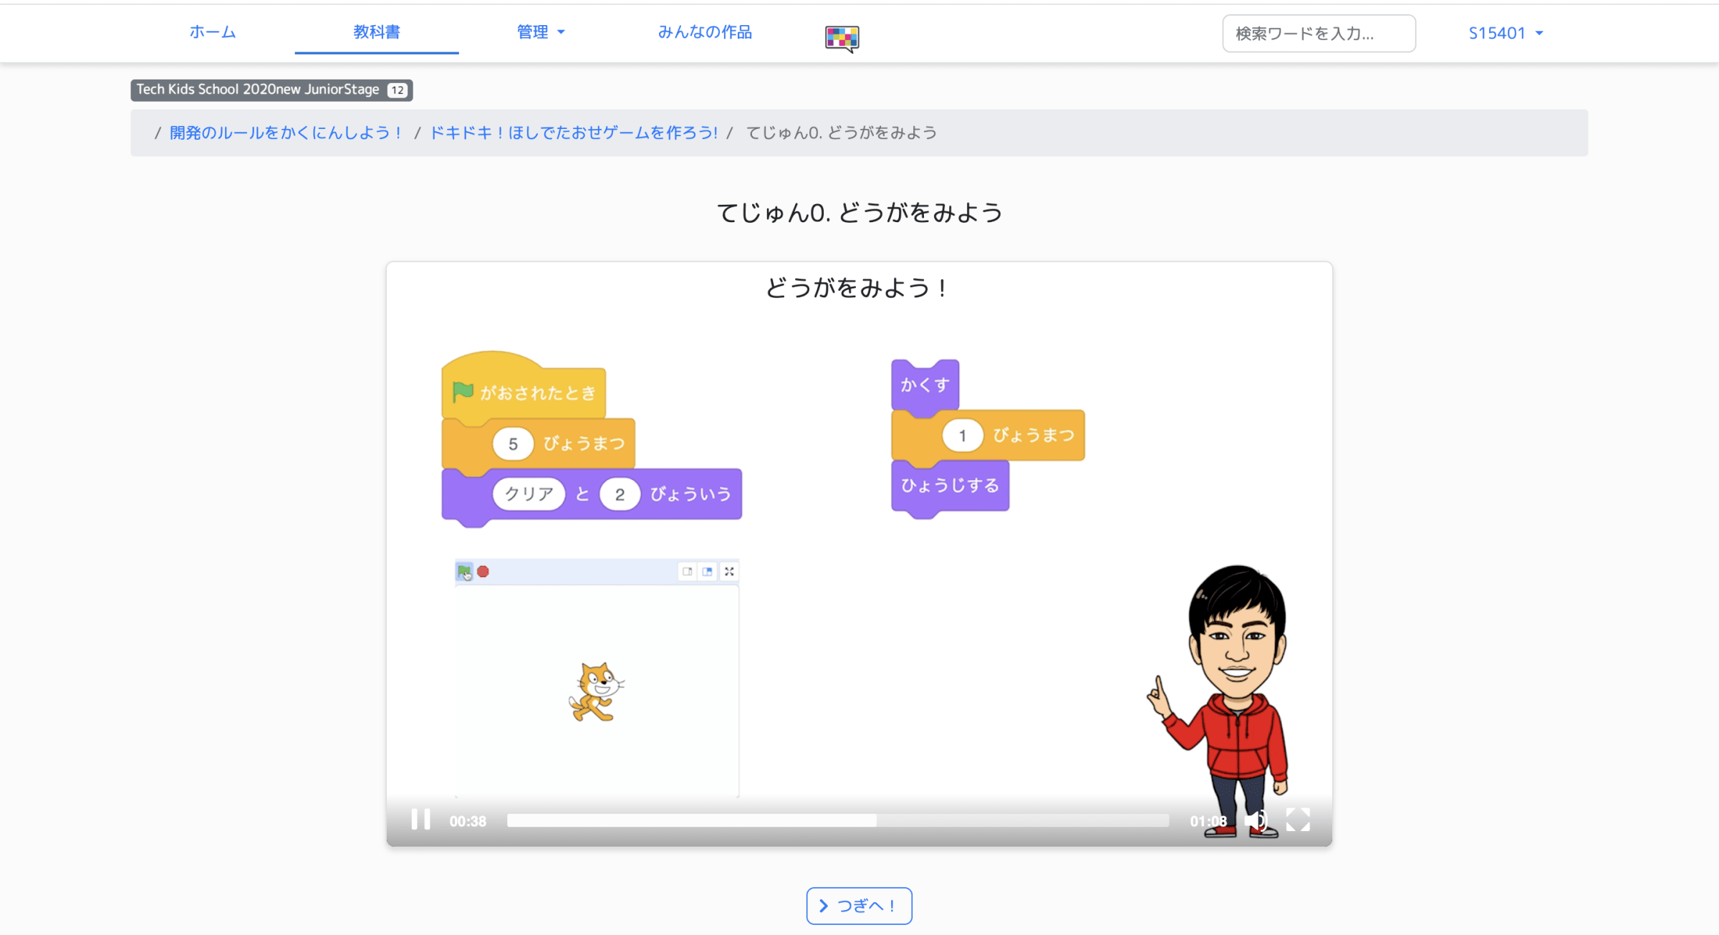This screenshot has height=935, width=1719.
Task: Click the red stop button in stage
Action: pos(483,572)
